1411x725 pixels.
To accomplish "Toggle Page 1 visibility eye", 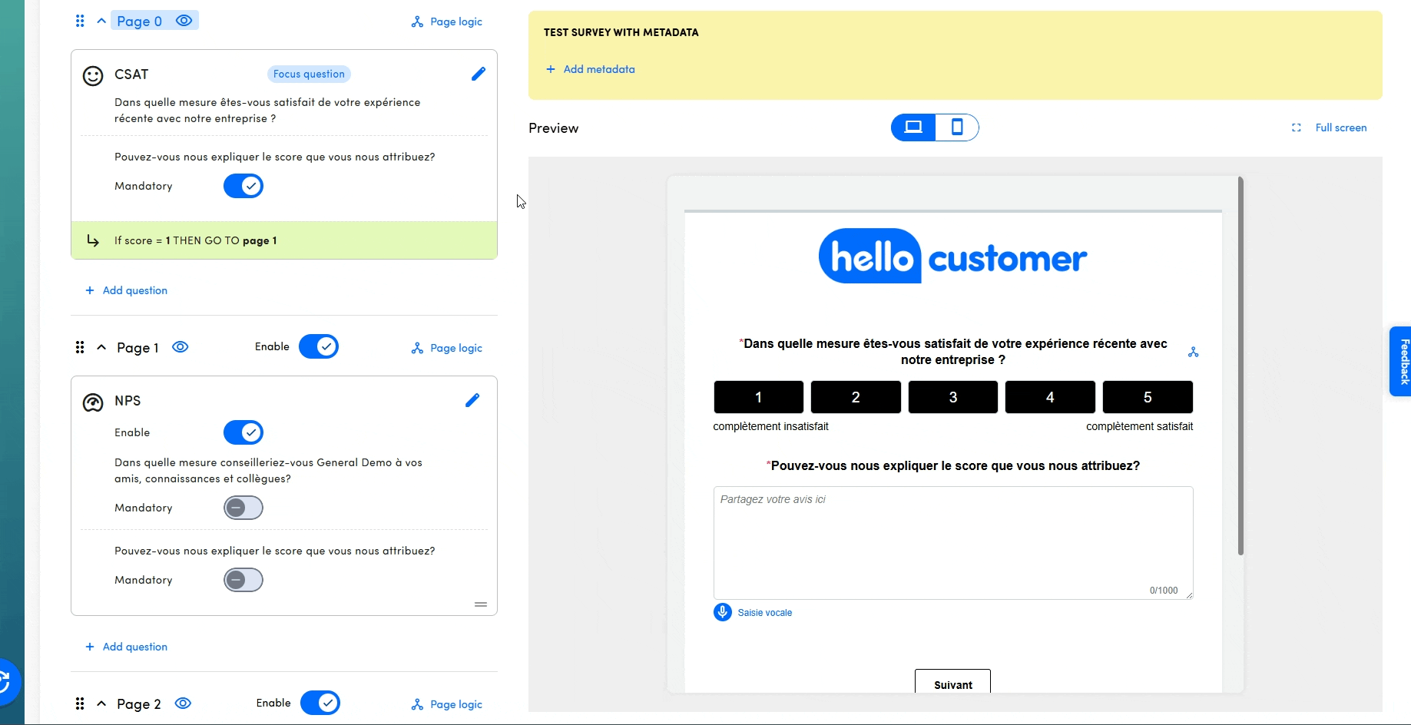I will click(181, 347).
